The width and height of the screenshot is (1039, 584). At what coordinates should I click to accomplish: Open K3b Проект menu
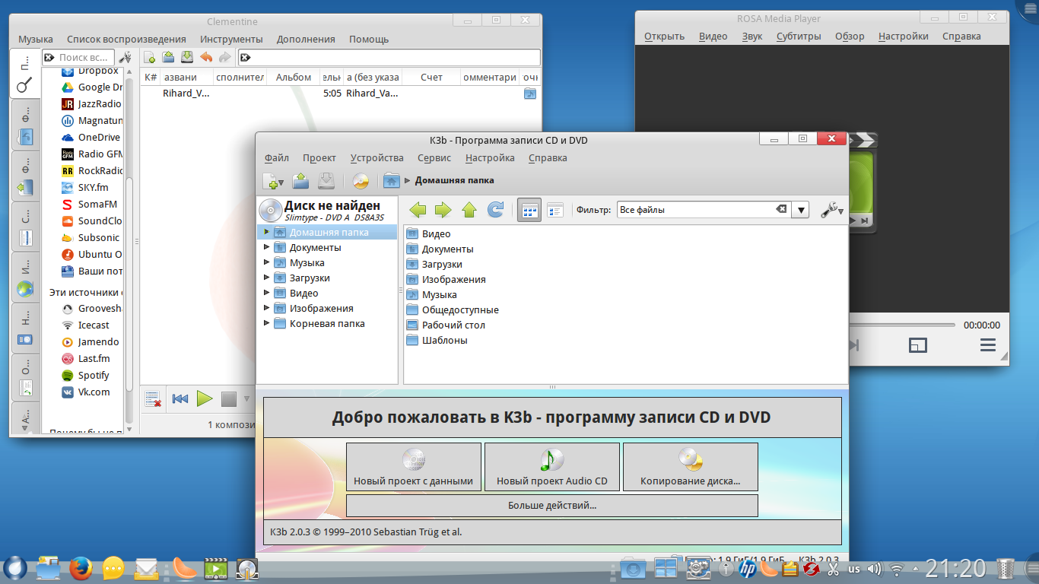(319, 158)
